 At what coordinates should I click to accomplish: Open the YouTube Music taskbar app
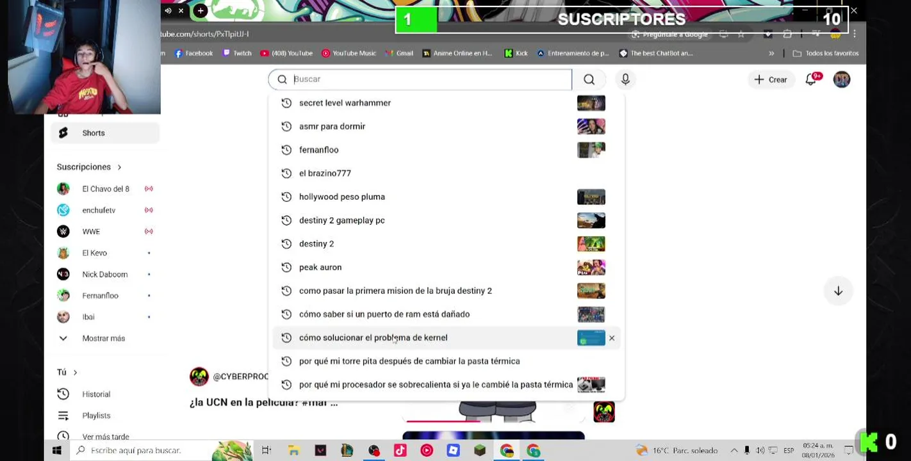[x=427, y=451]
